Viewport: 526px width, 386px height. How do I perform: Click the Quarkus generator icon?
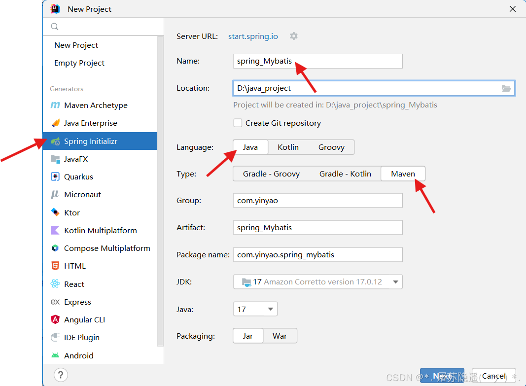pyautogui.click(x=55, y=177)
